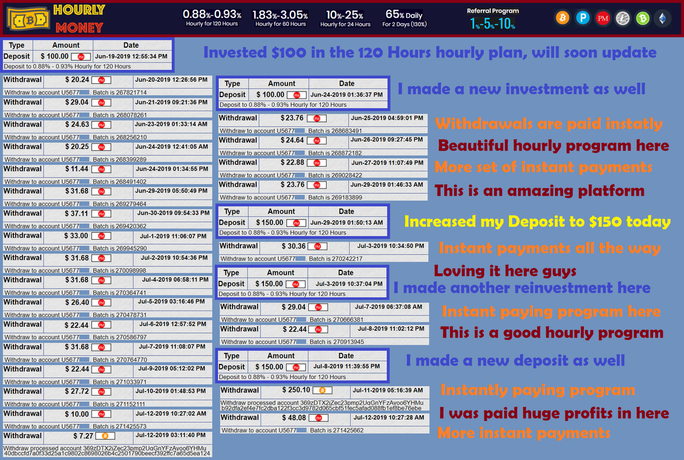Screen dimensions: 684x460
Task: Click Bitcoin icon beside $7.27 withdrawal
Action: pos(105,436)
